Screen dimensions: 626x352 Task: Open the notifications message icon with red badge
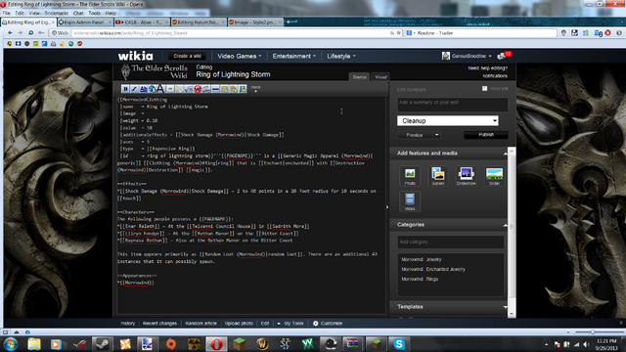pos(504,56)
